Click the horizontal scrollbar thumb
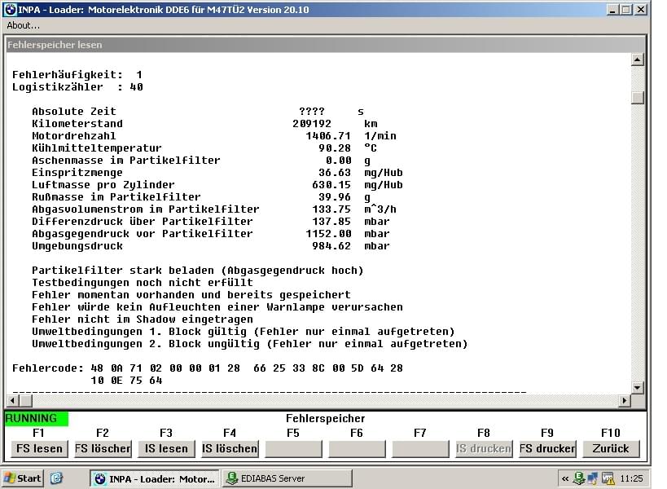Screen dimensions: 667x489 pyautogui.click(x=26, y=400)
